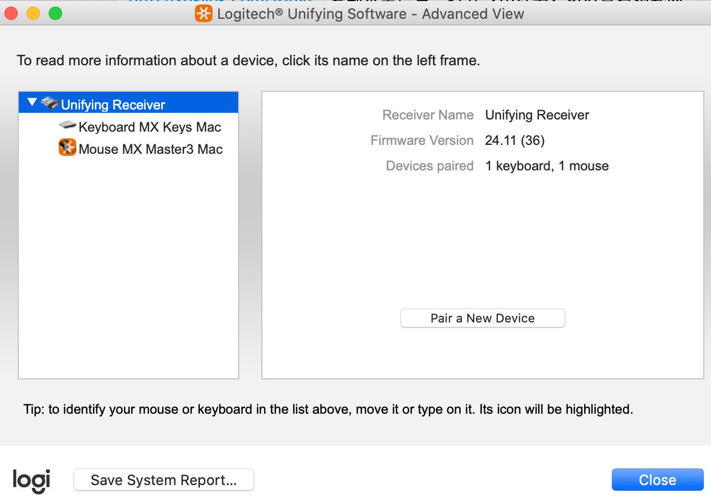
Task: Open Save System Report dialog
Action: pyautogui.click(x=163, y=480)
